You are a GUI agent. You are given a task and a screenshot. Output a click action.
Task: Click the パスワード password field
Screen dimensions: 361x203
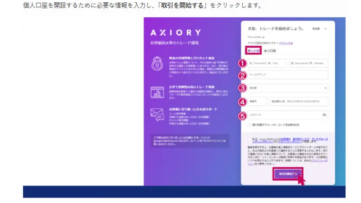pyautogui.click(x=288, y=115)
